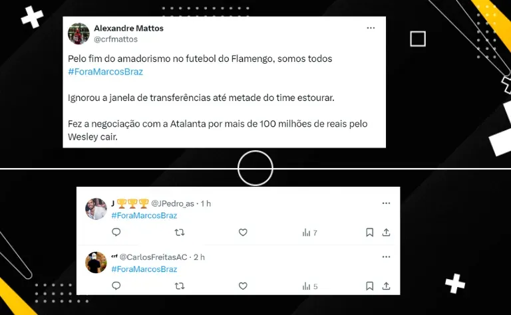Screen dimensions: 511x315
Task: Reply to the @CarlosFreitasAC tweet
Action: coord(116,286)
